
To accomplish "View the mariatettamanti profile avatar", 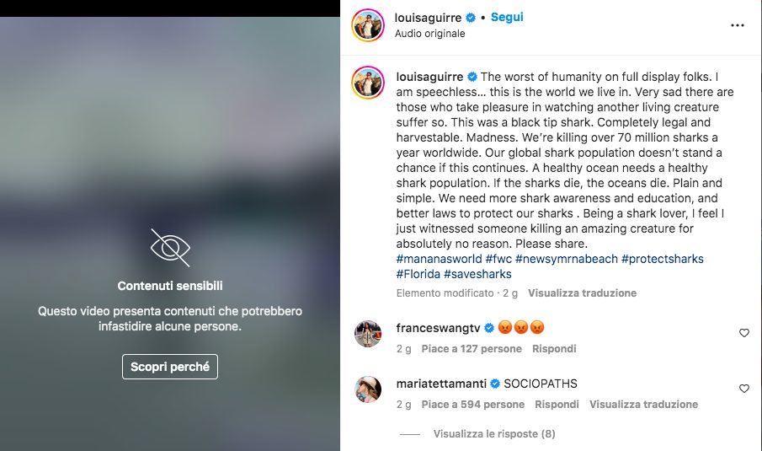I will (369, 389).
